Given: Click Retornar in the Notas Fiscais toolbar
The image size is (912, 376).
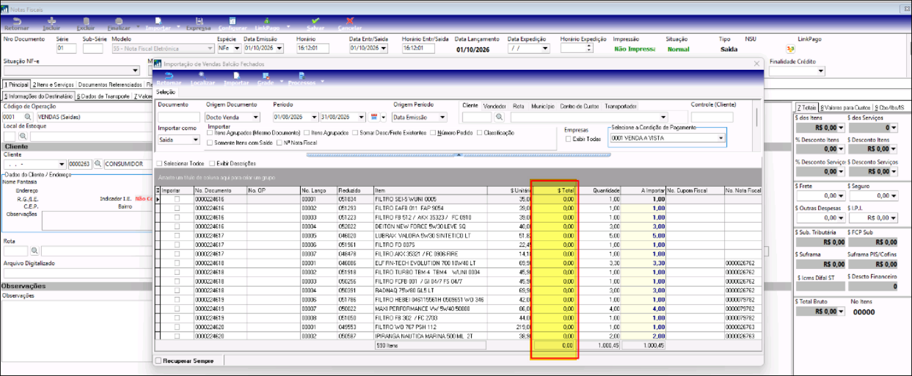Looking at the screenshot, I should (x=16, y=25).
